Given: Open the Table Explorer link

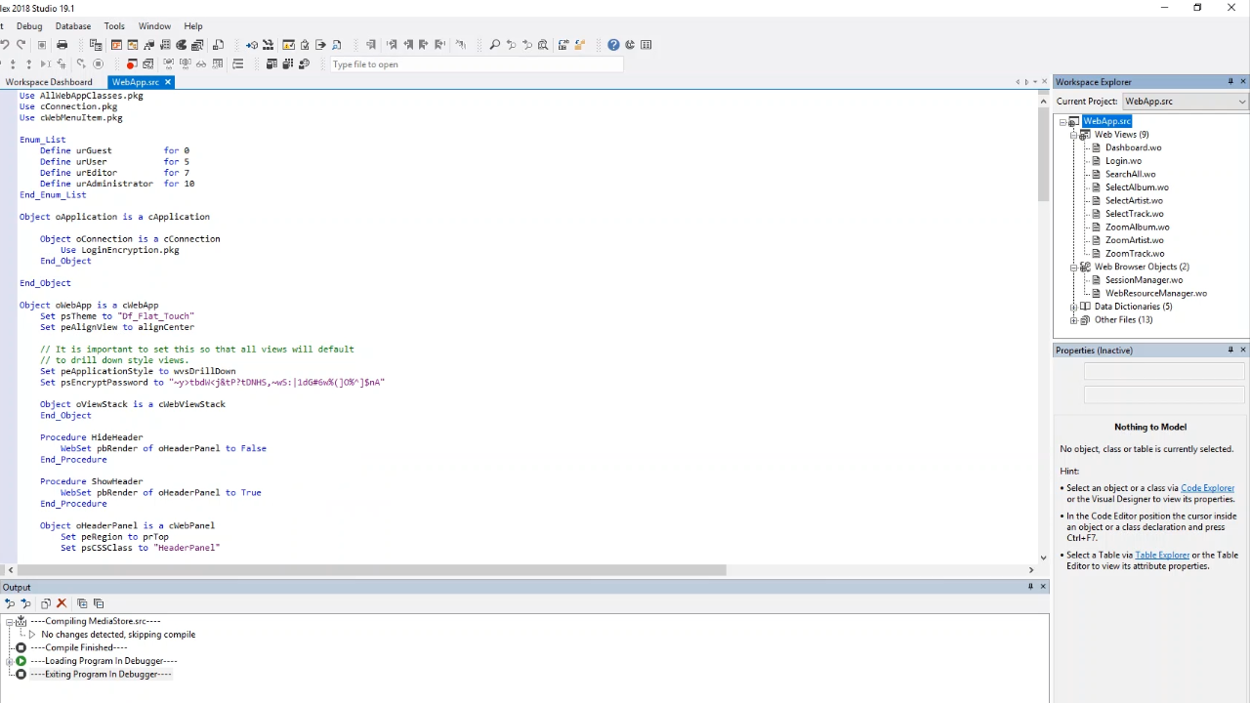Looking at the screenshot, I should click(1161, 556).
